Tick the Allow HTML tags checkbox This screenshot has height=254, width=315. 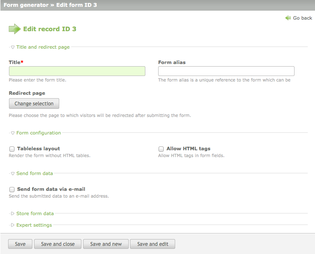[161, 149]
